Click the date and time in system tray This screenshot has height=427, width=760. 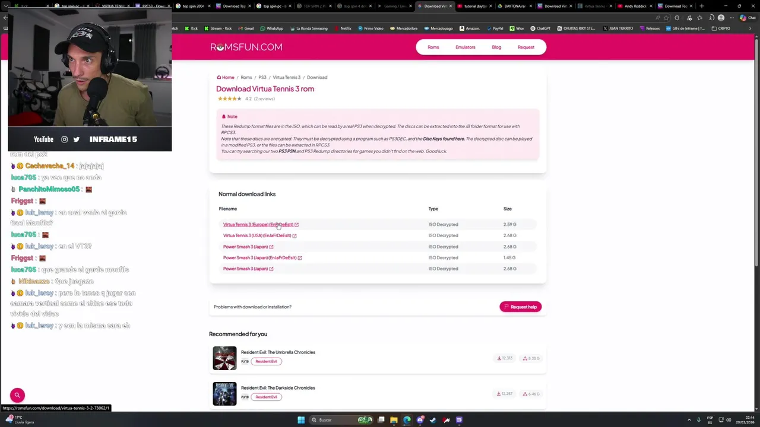745,420
